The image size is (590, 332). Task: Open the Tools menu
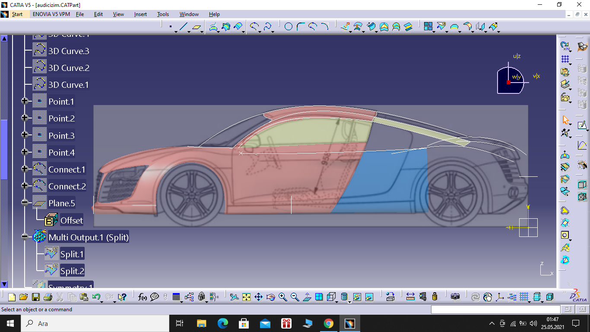coord(163,14)
